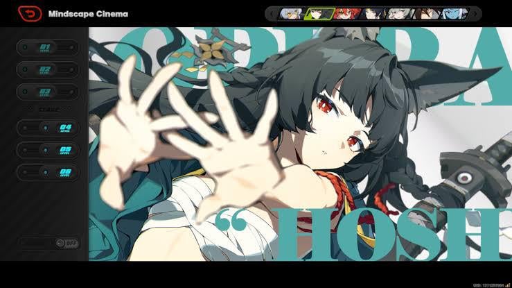
Task: Select the green-highlighted dark-haired character portrait
Action: (x=319, y=14)
